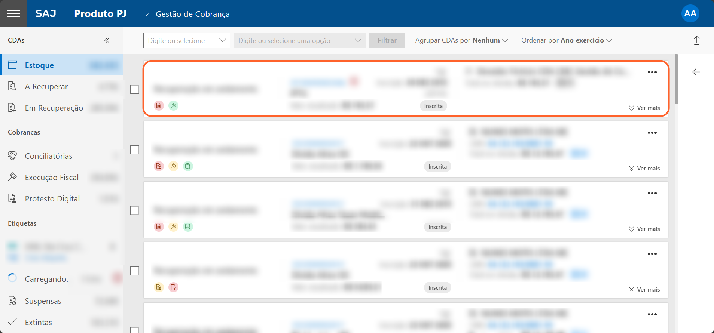This screenshot has height=333, width=714.
Task: Open the Execução Fiscal section
Action: [x=52, y=178]
